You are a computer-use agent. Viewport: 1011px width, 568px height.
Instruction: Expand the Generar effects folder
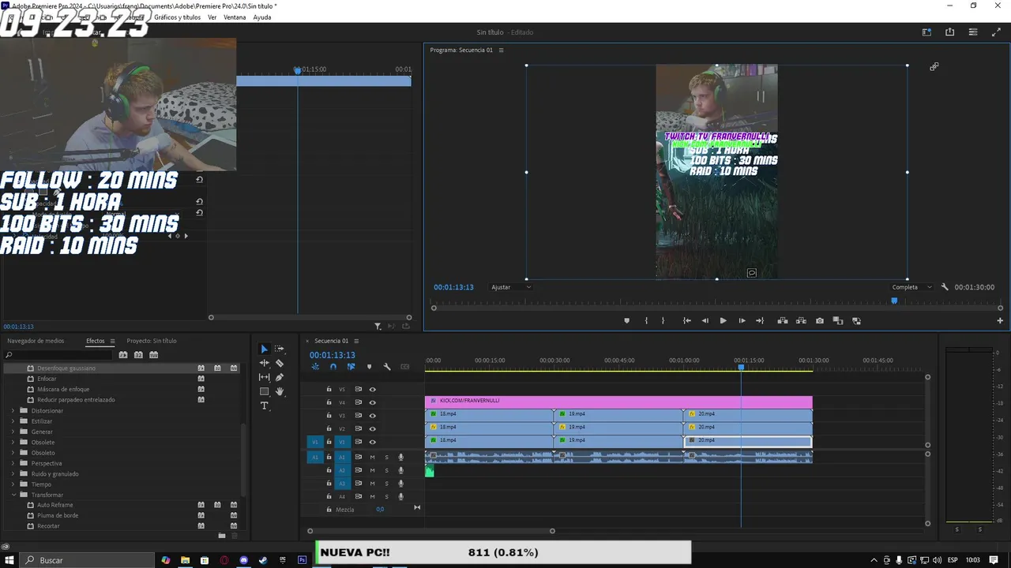point(13,432)
